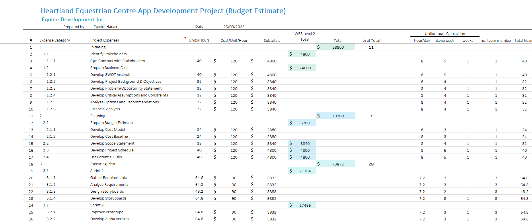The width and height of the screenshot is (532, 221).
Task: Click the Equine Development Inc. subtitle
Action: tap(73, 19)
